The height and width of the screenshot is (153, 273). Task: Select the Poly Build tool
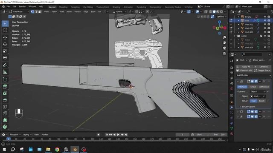pyautogui.click(x=5, y=120)
